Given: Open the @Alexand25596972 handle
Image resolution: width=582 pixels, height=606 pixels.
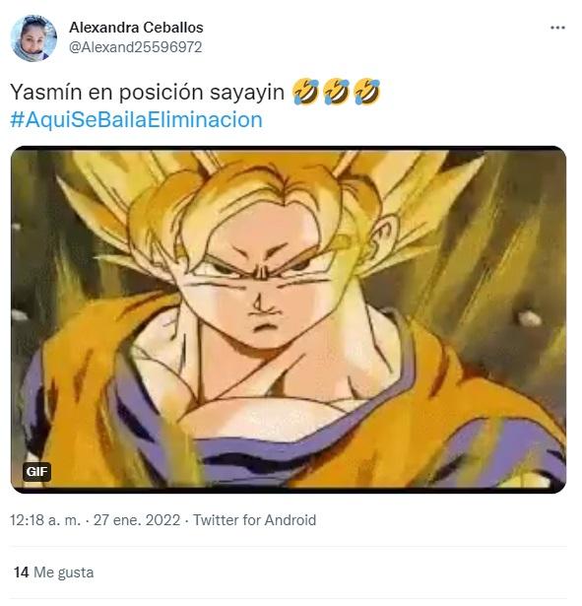Looking at the screenshot, I should (136, 47).
